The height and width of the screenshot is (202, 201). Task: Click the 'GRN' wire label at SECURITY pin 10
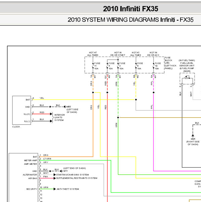46,188
